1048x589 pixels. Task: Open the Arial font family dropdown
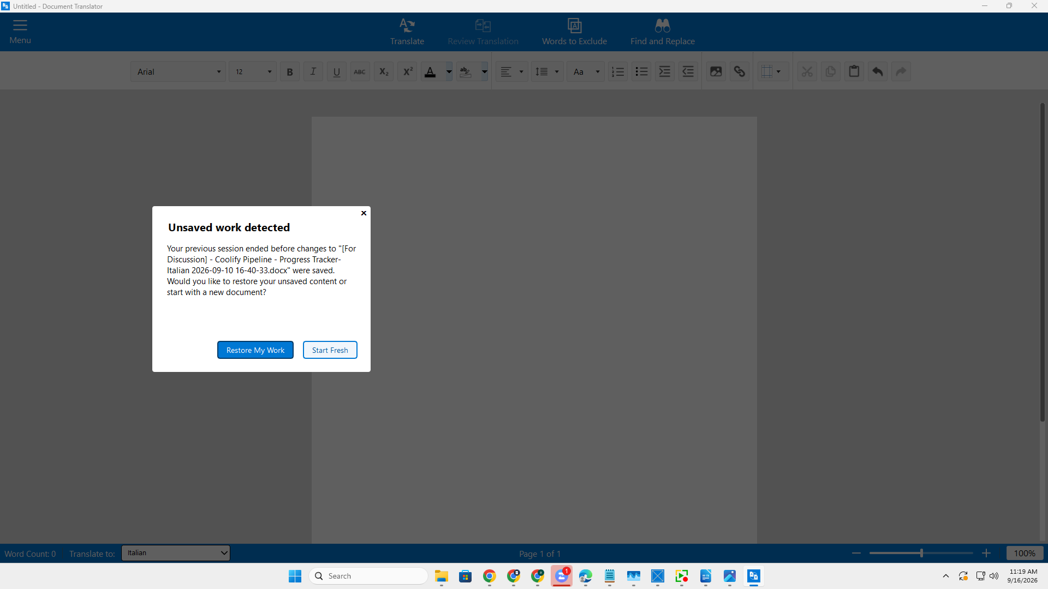tap(178, 71)
